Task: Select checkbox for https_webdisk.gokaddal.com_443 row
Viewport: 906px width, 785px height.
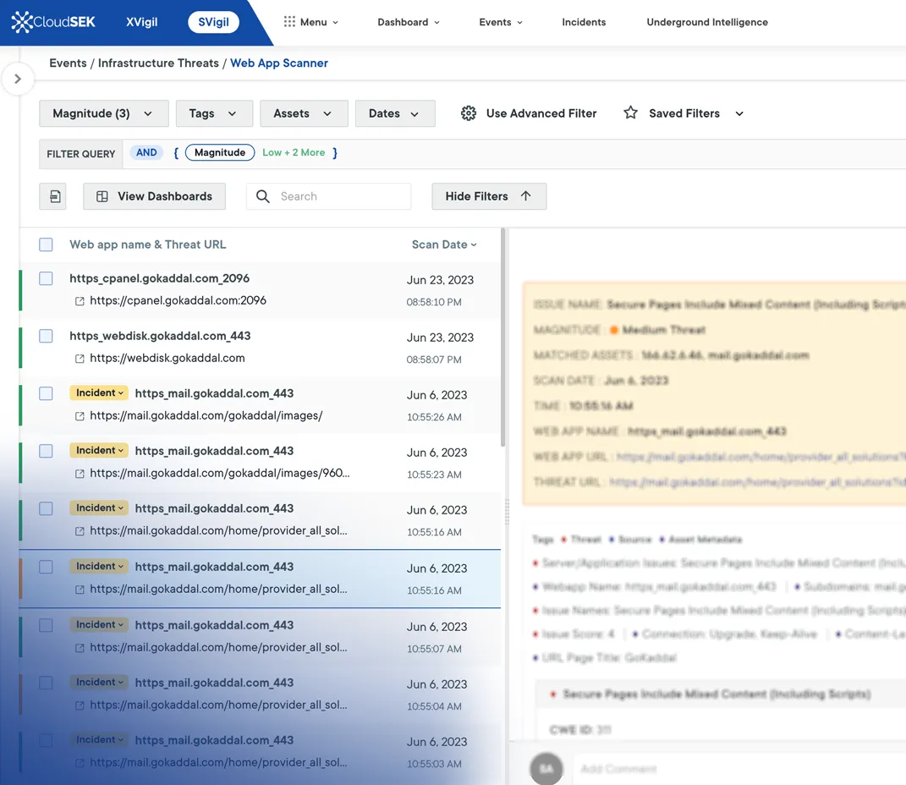Action: (x=46, y=336)
